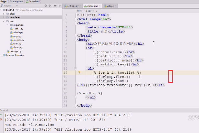The height and width of the screenshot is (133, 199).
Task: Open apps.py in project tree
Action: [16, 36]
